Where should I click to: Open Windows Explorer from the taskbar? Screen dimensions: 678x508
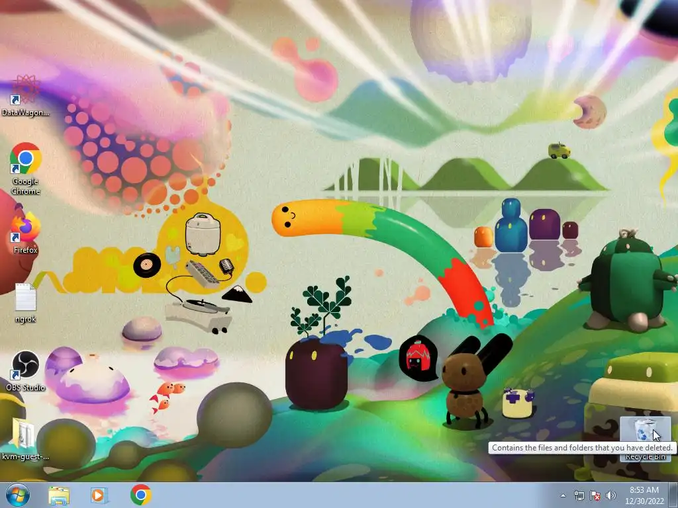59,495
